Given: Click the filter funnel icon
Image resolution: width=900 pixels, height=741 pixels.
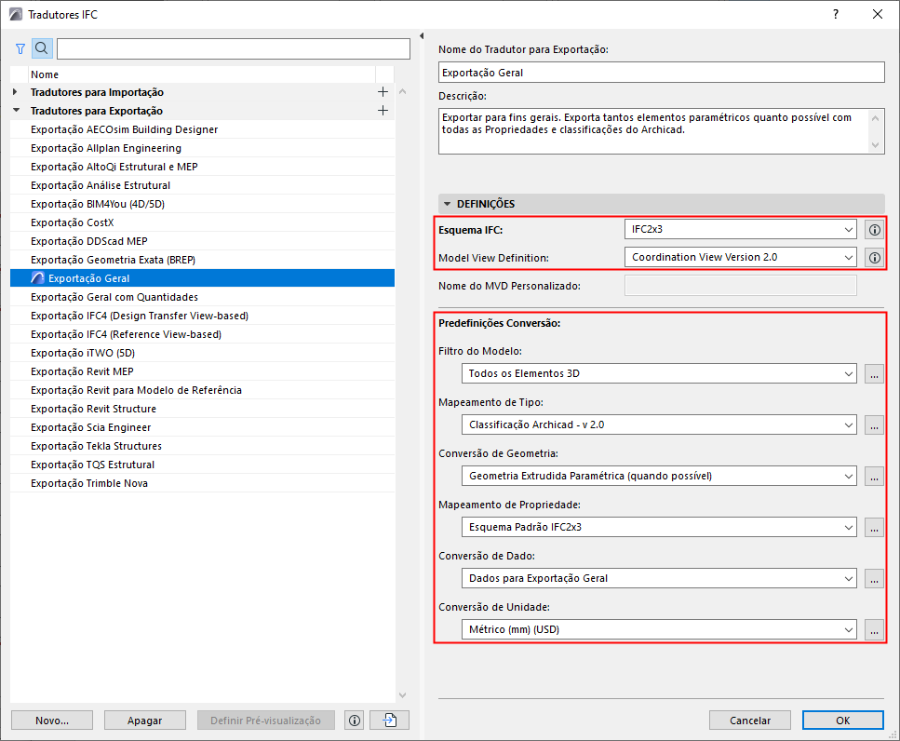Looking at the screenshot, I should coord(20,48).
